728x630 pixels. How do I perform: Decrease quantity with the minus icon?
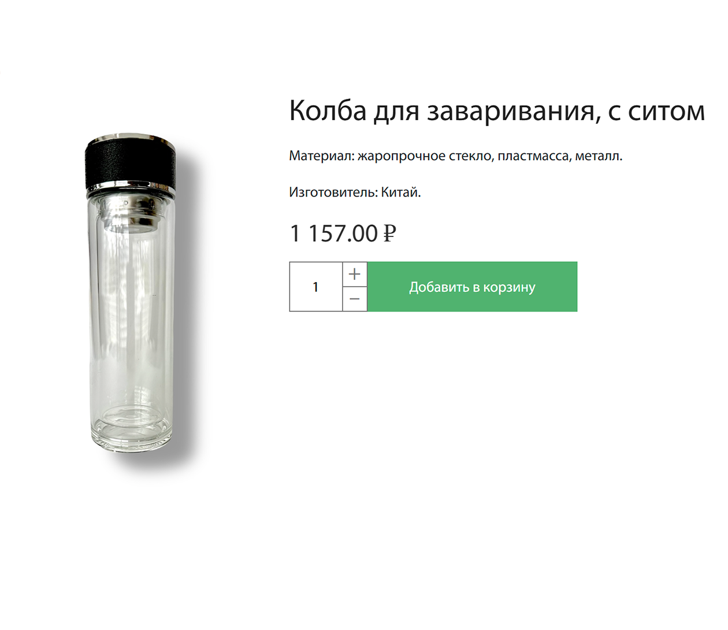tap(355, 299)
